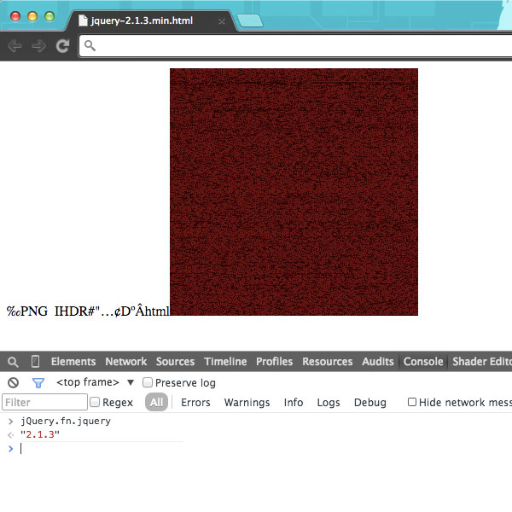Toggle device mode phone icon

pos(36,362)
